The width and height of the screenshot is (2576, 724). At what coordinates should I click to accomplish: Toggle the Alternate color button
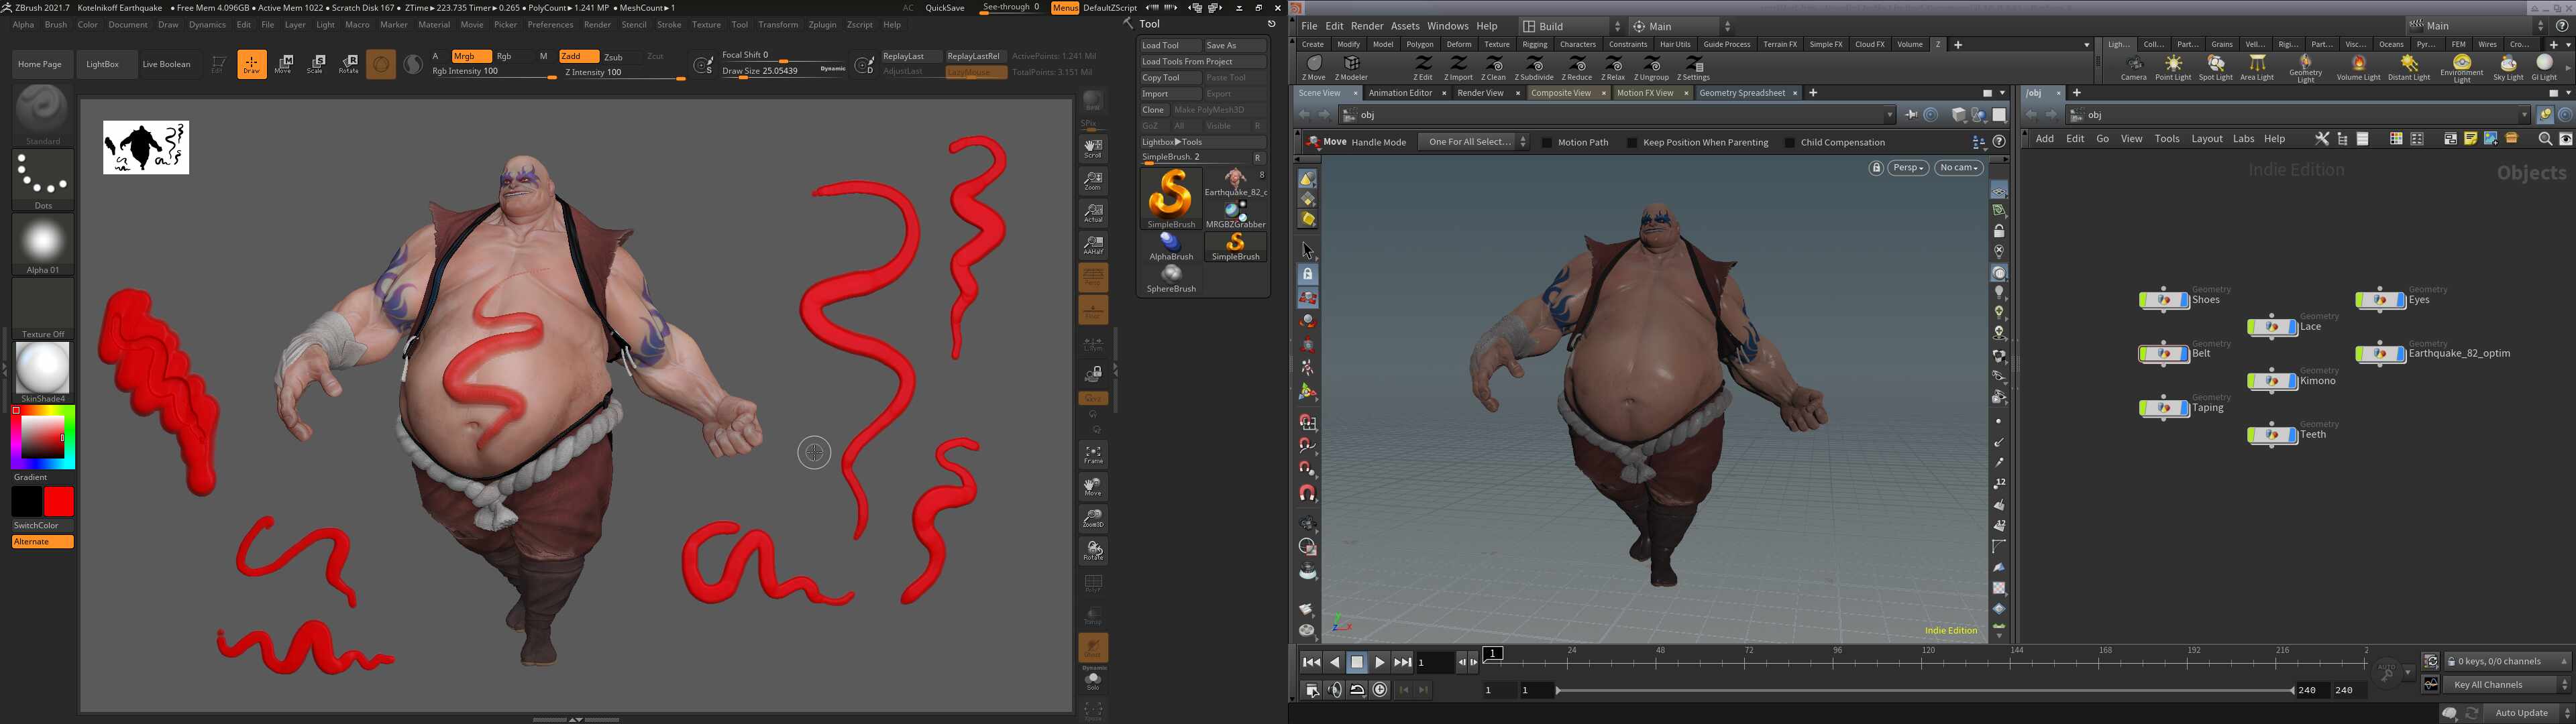click(42, 542)
